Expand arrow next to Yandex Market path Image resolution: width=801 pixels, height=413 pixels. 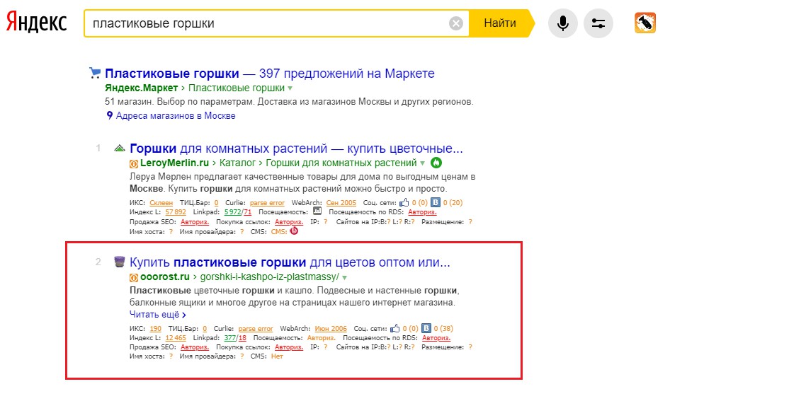coord(290,88)
